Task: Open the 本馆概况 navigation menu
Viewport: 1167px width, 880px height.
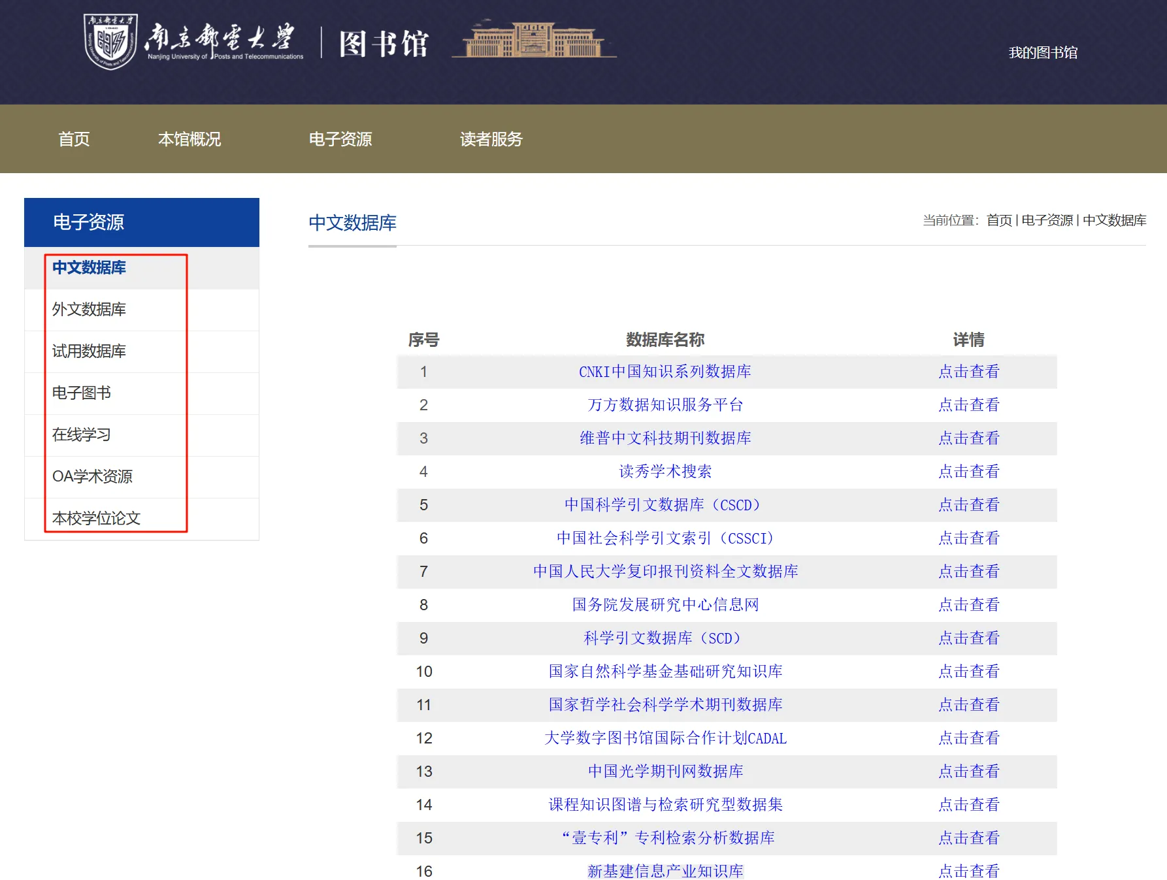Action: [x=189, y=139]
